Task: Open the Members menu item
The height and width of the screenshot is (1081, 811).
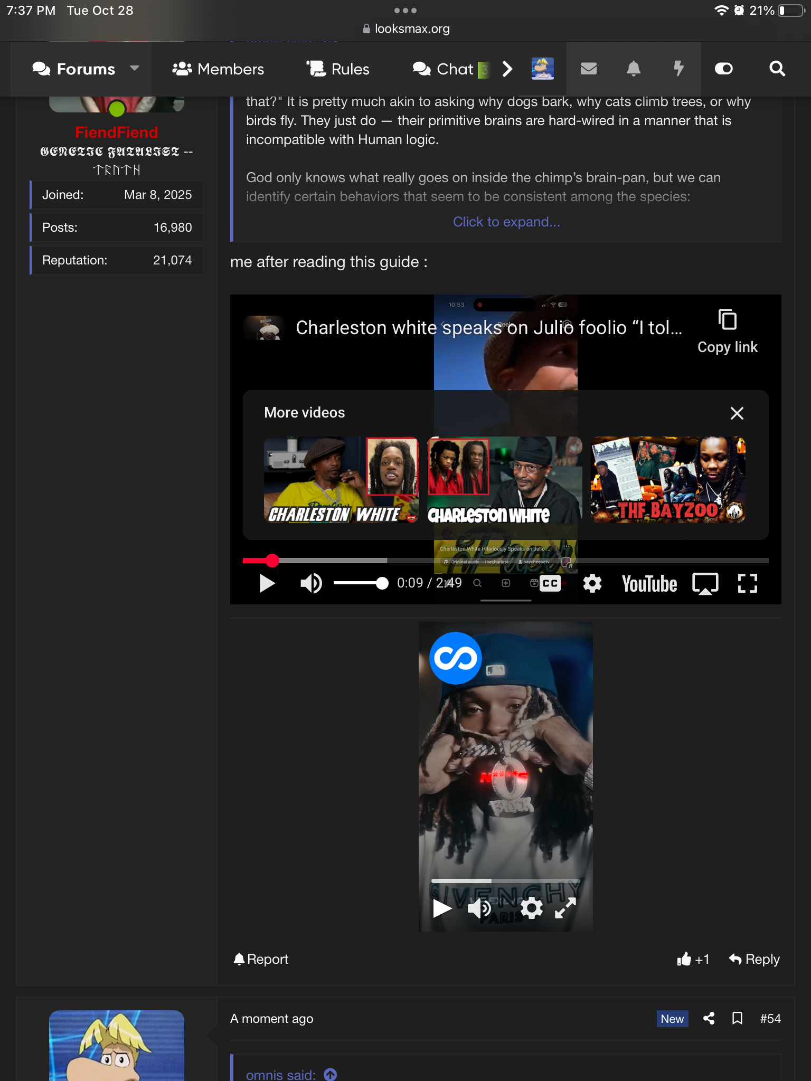Action: [218, 69]
